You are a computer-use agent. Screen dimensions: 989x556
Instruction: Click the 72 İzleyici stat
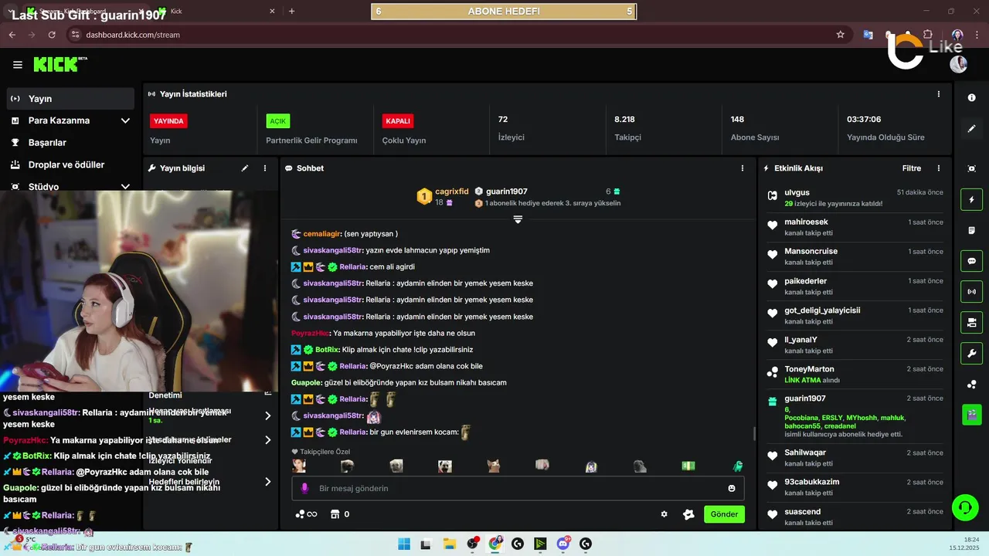[x=511, y=128]
